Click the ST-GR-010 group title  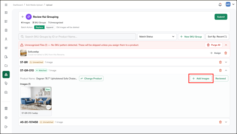pos(27,70)
